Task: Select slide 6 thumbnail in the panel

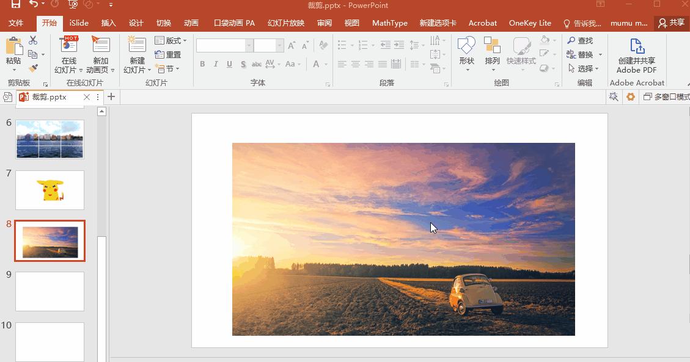Action: tap(50, 139)
